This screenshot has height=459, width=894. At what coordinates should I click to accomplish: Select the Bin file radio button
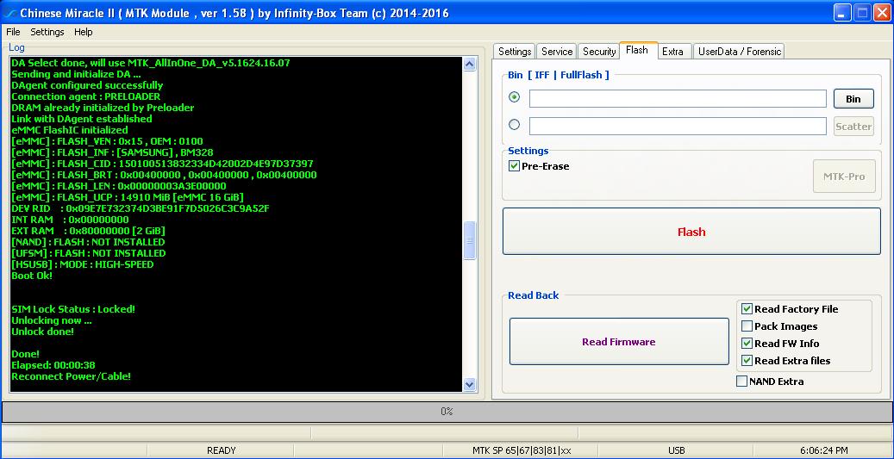pyautogui.click(x=515, y=96)
